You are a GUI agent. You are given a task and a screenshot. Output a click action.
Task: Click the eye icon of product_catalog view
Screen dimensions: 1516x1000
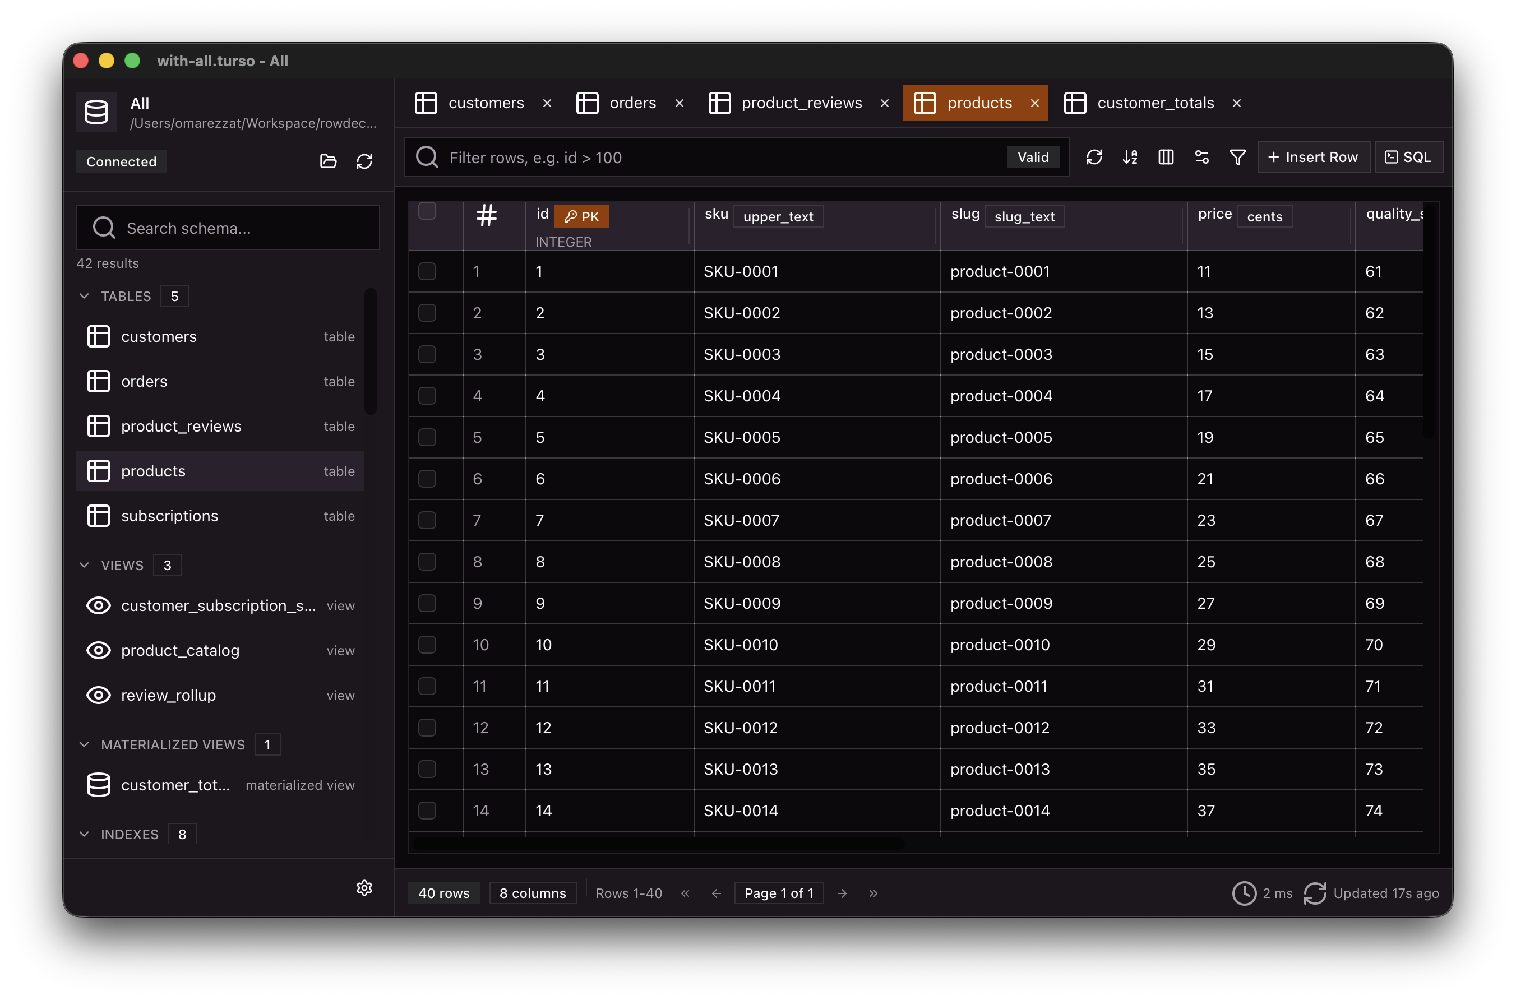98,651
